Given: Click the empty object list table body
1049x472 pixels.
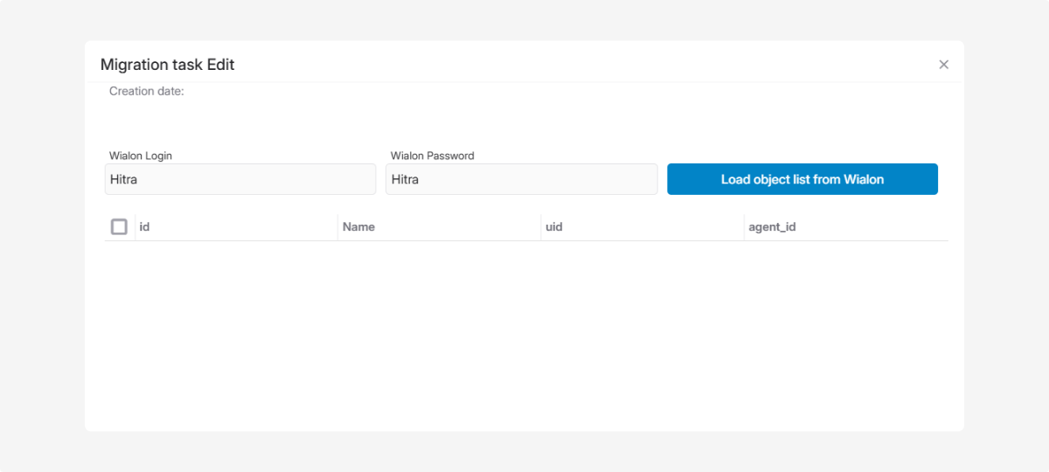Looking at the screenshot, I should point(524,332).
